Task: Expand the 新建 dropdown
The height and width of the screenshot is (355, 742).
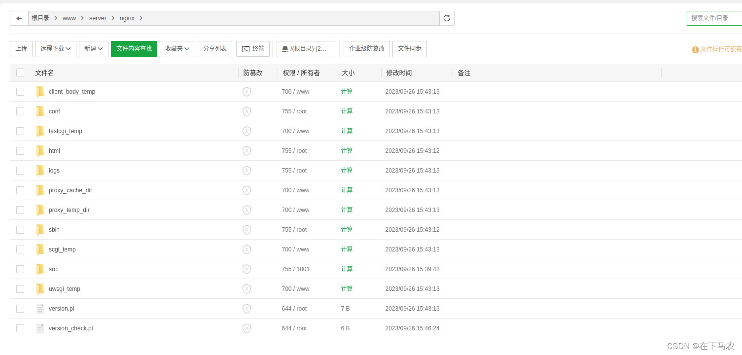Action: point(94,49)
